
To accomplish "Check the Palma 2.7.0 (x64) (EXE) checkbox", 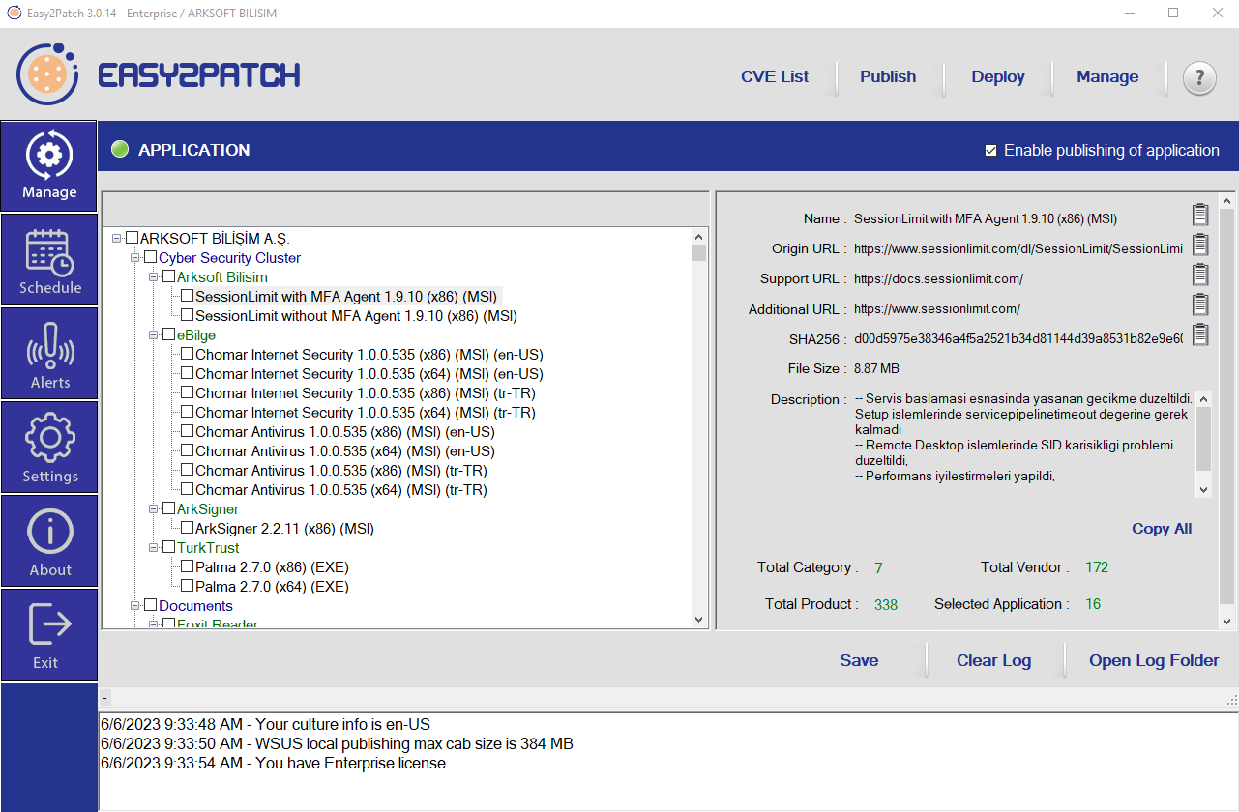I will [x=188, y=587].
